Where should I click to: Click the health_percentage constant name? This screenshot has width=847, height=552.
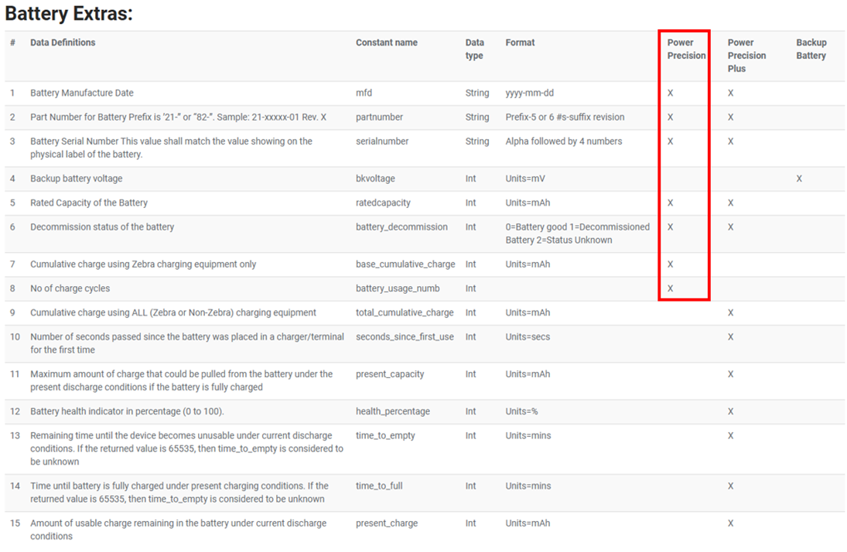coord(392,411)
